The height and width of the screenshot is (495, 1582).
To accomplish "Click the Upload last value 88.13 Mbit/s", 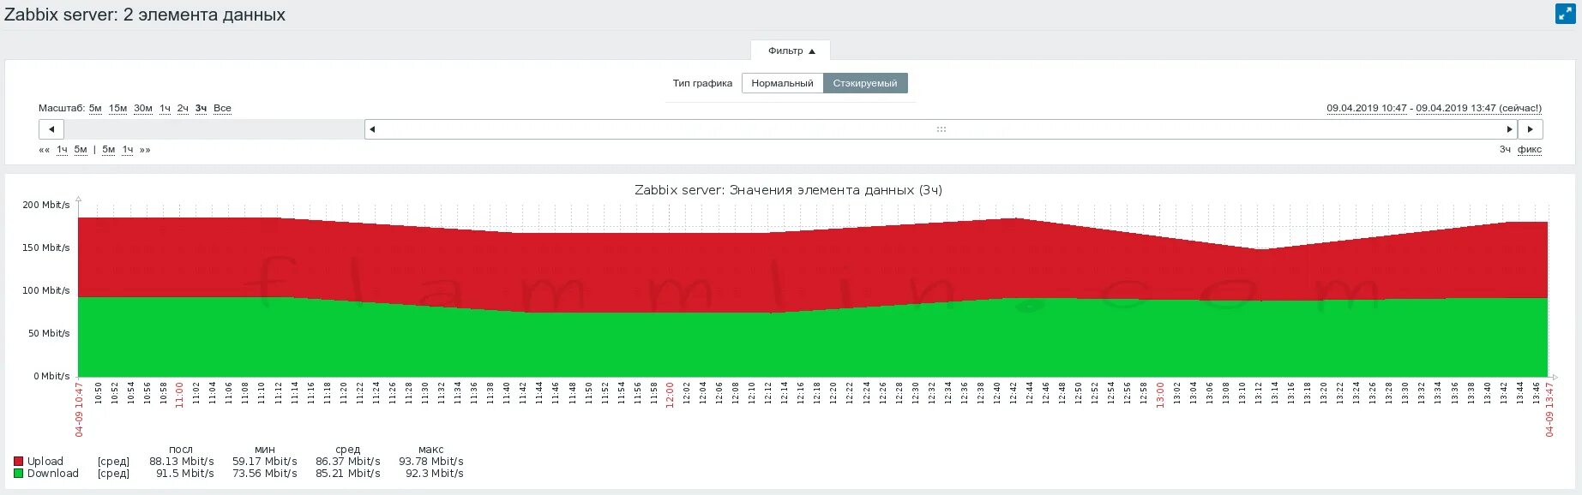I will (182, 462).
